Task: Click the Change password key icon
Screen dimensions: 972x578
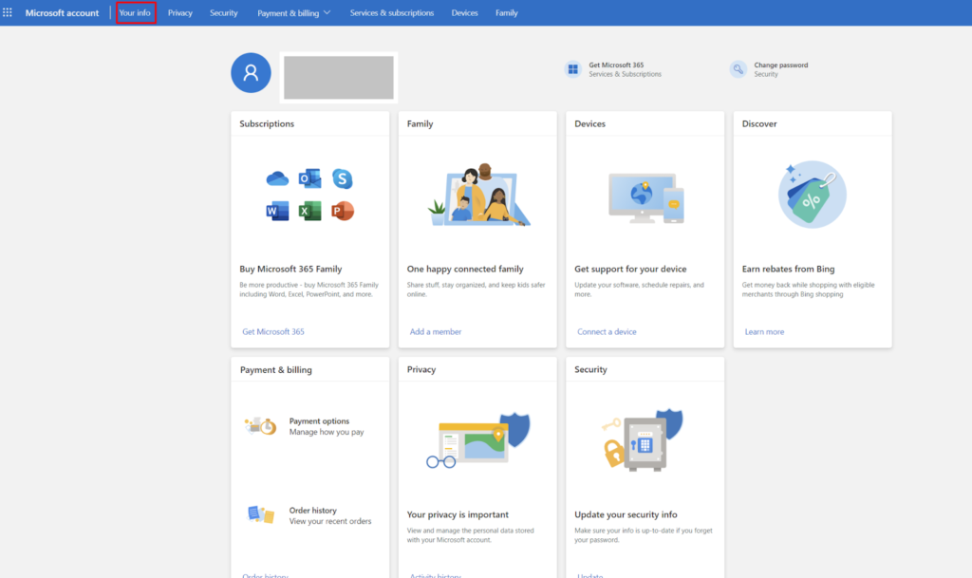Action: point(738,69)
